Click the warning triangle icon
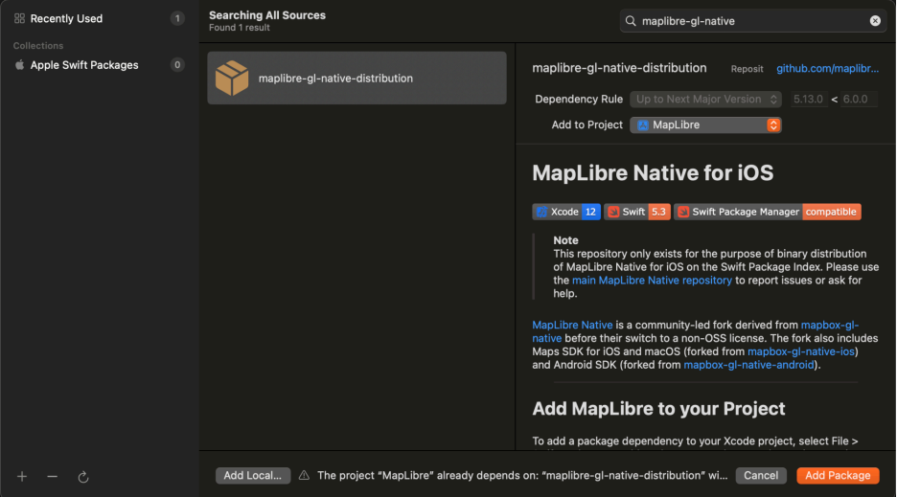The height and width of the screenshot is (497, 897). point(304,475)
